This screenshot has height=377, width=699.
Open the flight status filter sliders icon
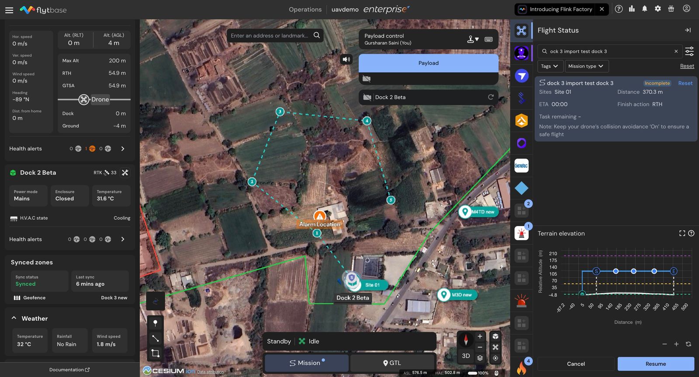(689, 51)
